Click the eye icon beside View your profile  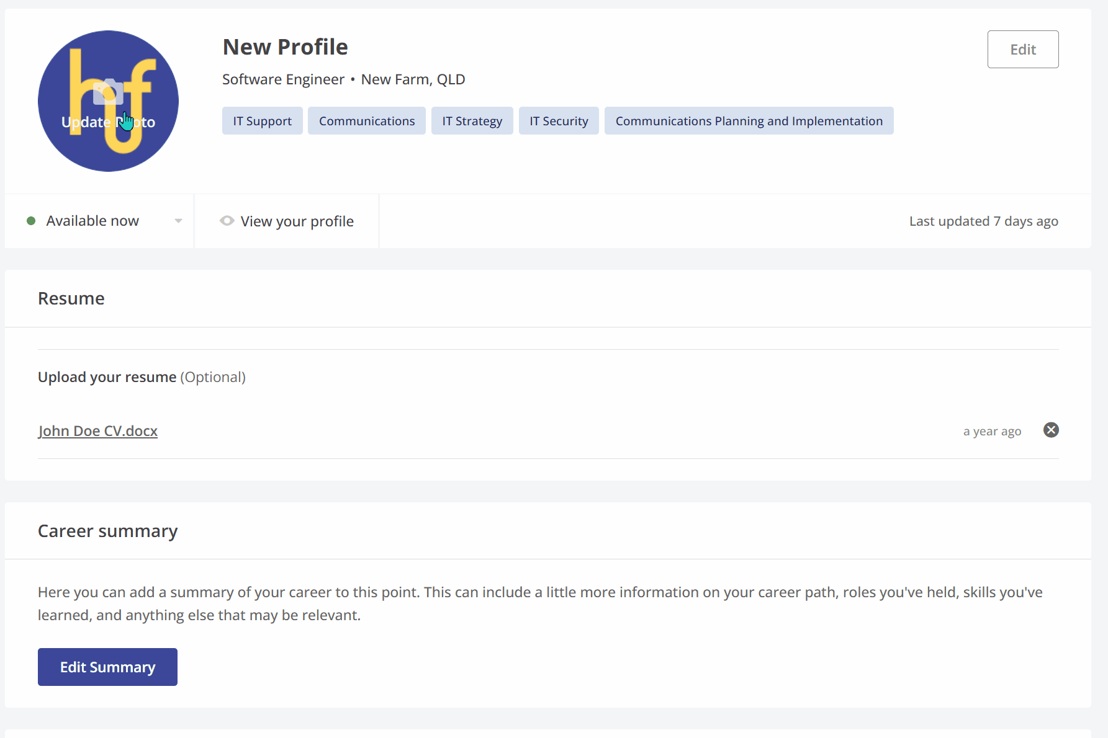pos(227,221)
